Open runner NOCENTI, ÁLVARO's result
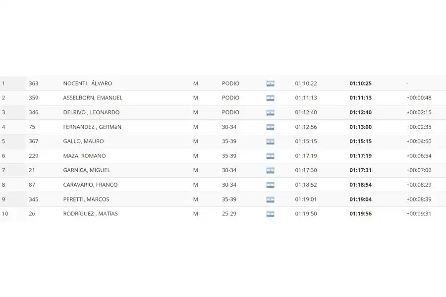 tap(87, 84)
